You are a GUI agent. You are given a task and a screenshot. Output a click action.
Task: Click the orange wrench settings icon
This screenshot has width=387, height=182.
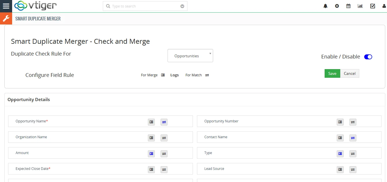[x=6, y=19]
